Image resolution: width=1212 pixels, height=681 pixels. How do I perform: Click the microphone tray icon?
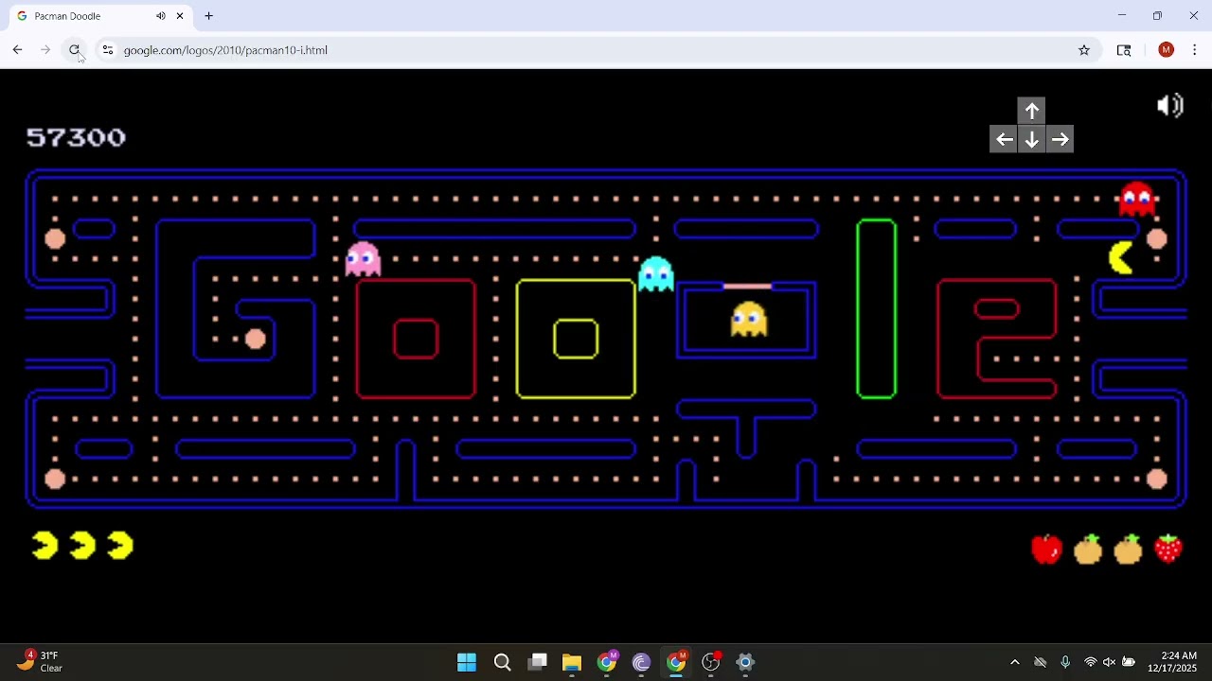[x=1065, y=662]
